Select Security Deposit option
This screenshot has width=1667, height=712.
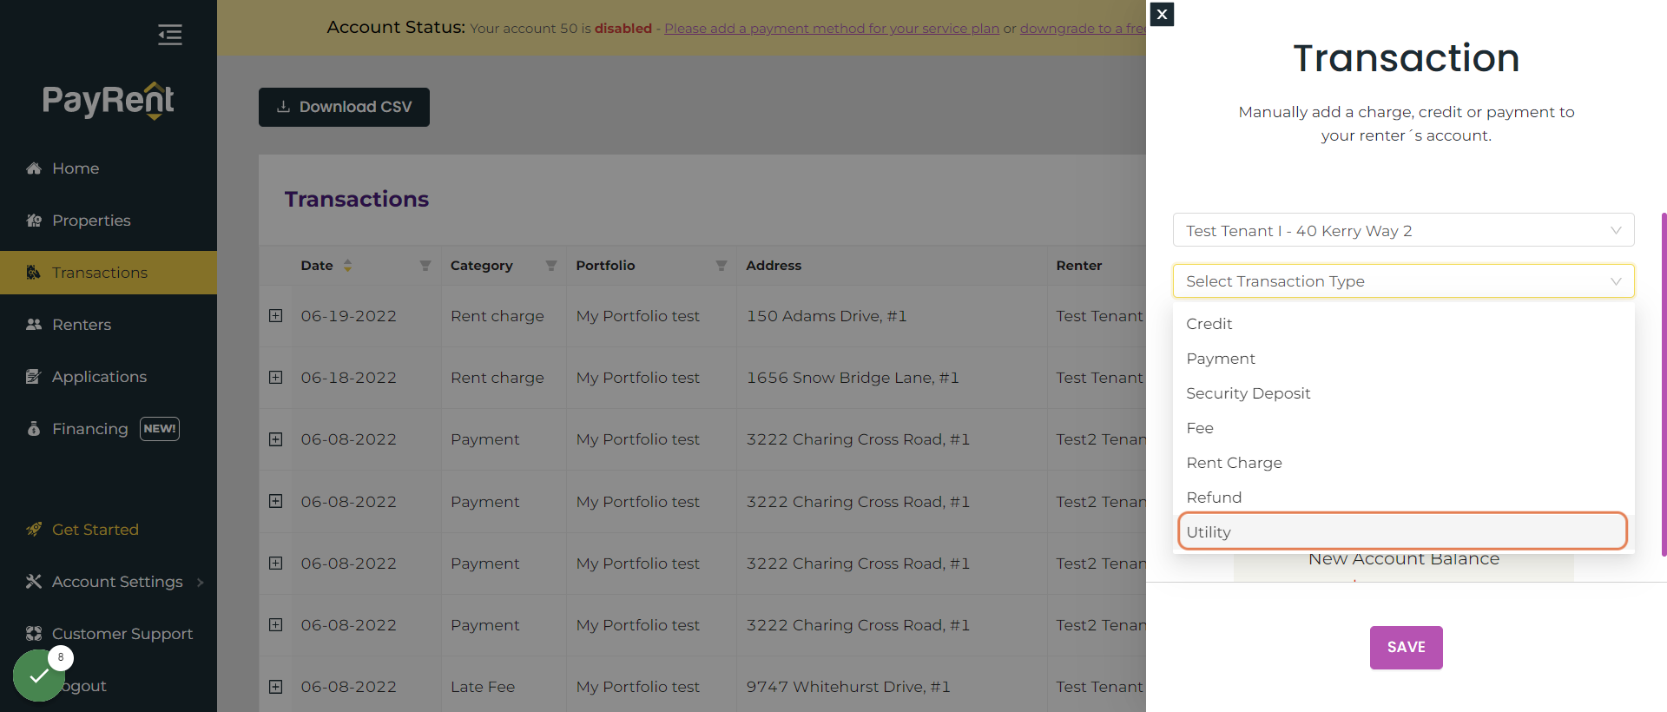(1403, 393)
